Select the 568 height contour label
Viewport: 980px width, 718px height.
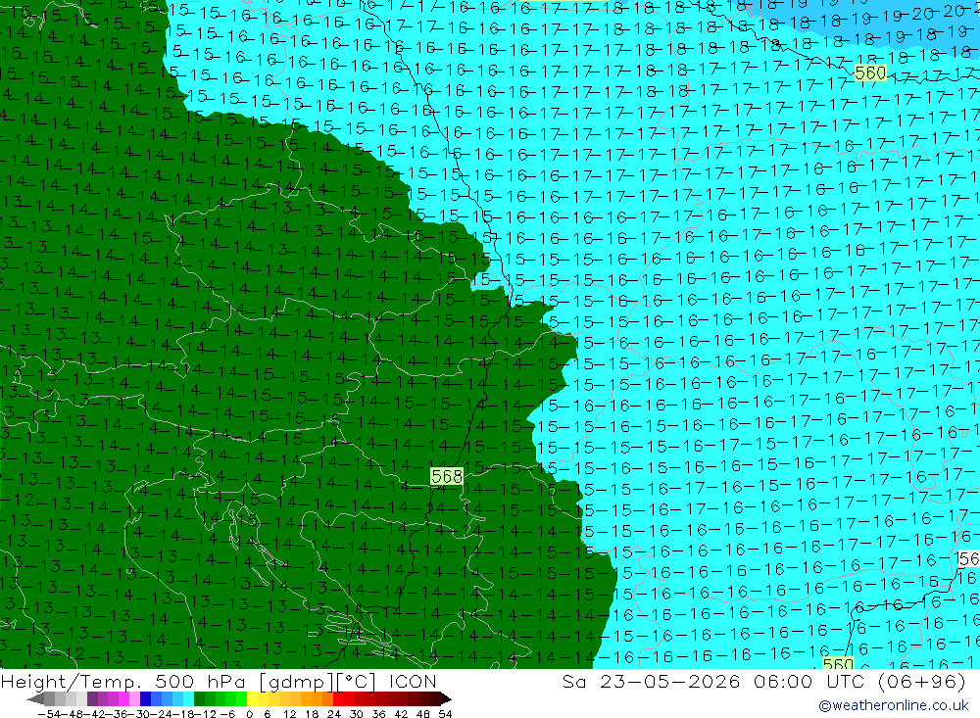point(447,477)
